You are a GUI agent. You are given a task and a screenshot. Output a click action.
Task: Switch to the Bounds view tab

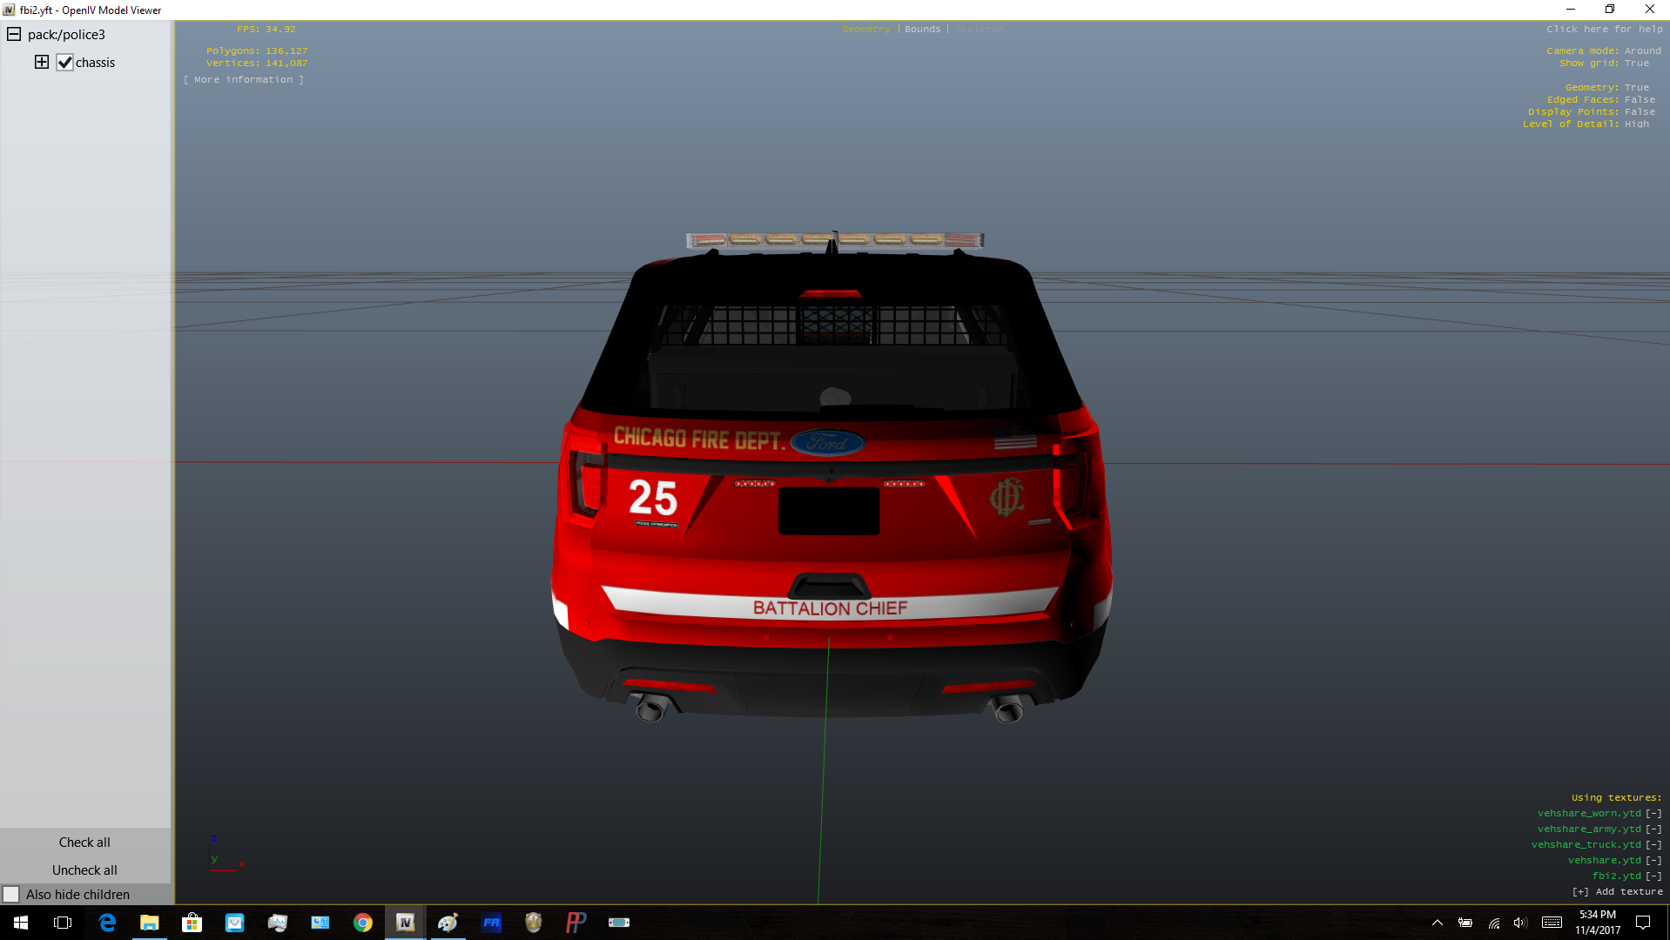click(x=922, y=30)
